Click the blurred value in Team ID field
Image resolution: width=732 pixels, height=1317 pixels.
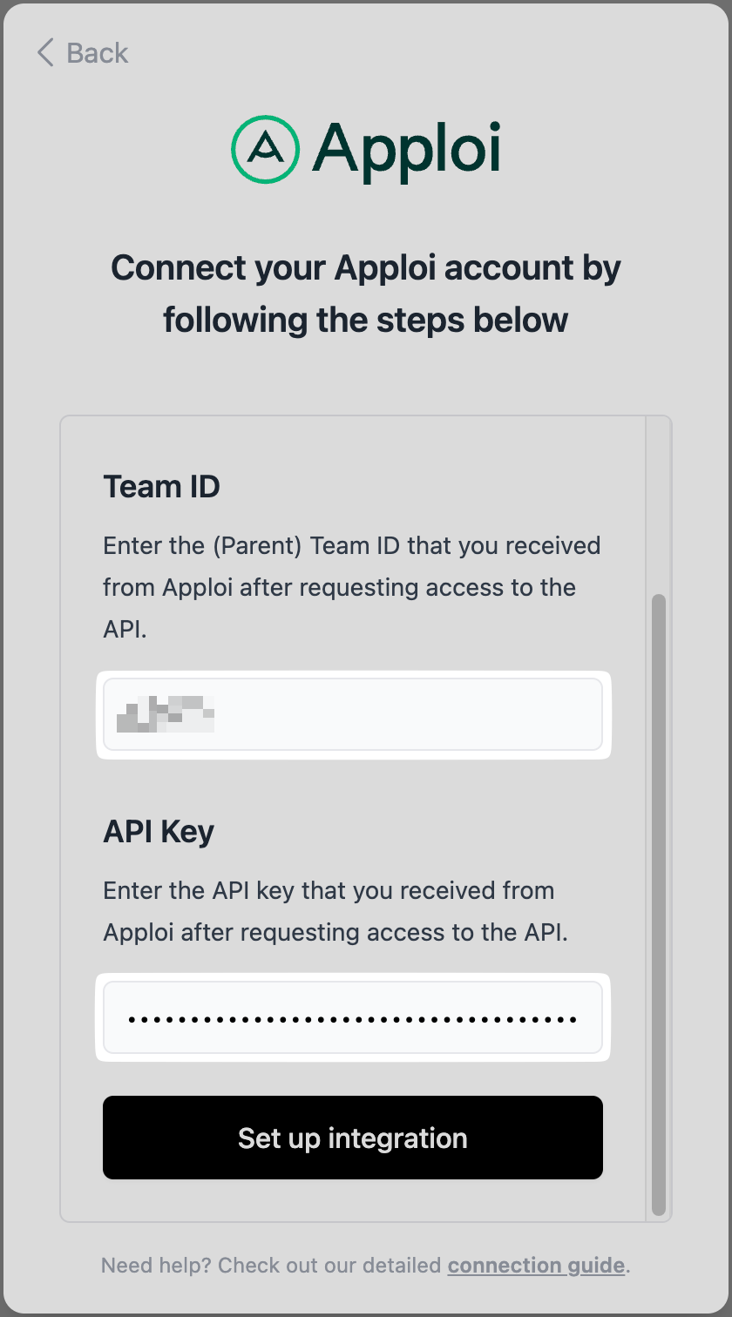tap(166, 714)
